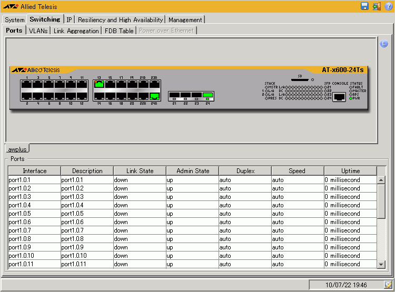The image size is (395, 292).
Task: Click the blue floppy-disk save icon
Action: click(x=364, y=6)
